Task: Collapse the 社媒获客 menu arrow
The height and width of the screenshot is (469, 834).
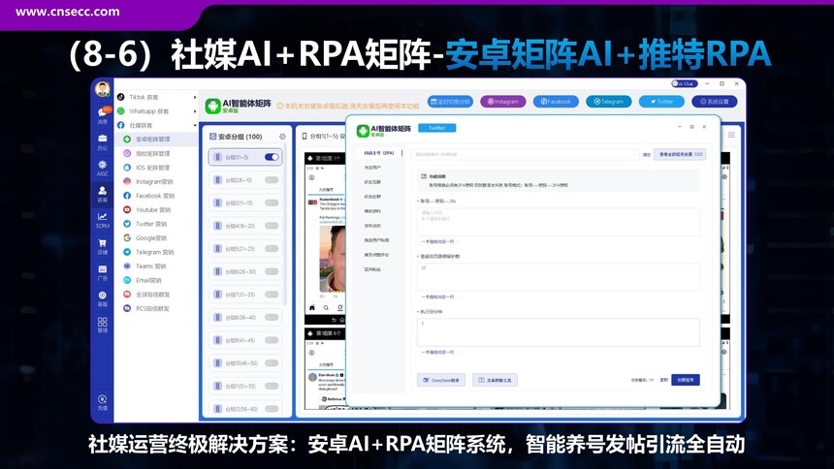Action: 195,126
